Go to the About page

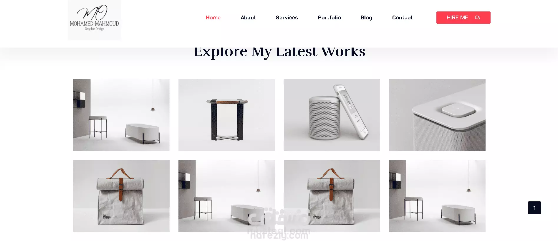(x=248, y=18)
